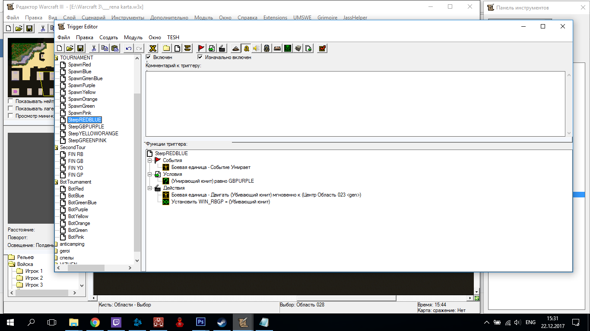Open Sound Editor speaker icon
This screenshot has width=590, height=331.
(256, 48)
